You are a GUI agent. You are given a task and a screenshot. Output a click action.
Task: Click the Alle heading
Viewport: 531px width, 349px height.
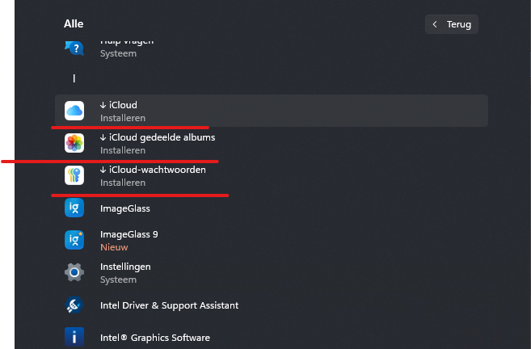pos(74,23)
